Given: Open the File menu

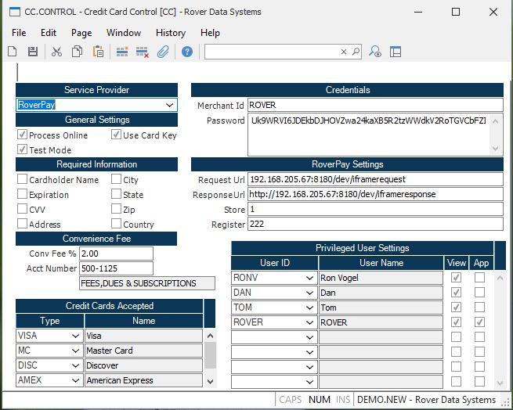Looking at the screenshot, I should point(19,33).
